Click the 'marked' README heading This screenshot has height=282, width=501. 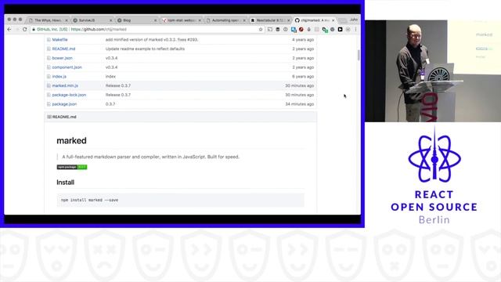(x=71, y=141)
